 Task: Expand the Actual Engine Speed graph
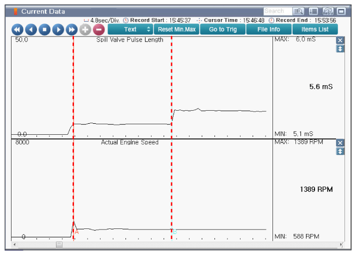coord(340,151)
